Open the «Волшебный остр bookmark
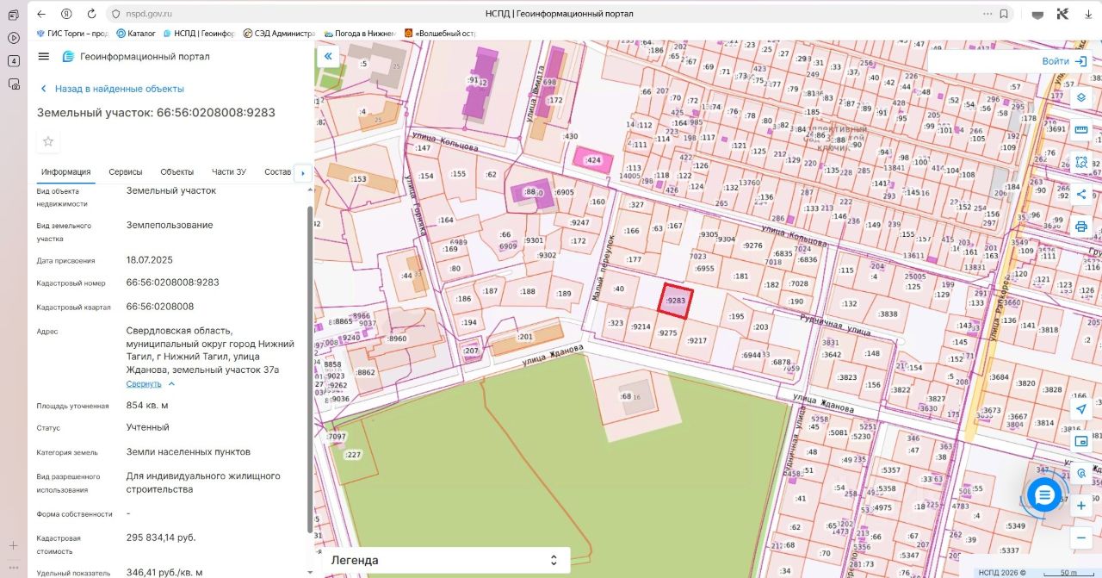The width and height of the screenshot is (1102, 578). [x=440, y=34]
